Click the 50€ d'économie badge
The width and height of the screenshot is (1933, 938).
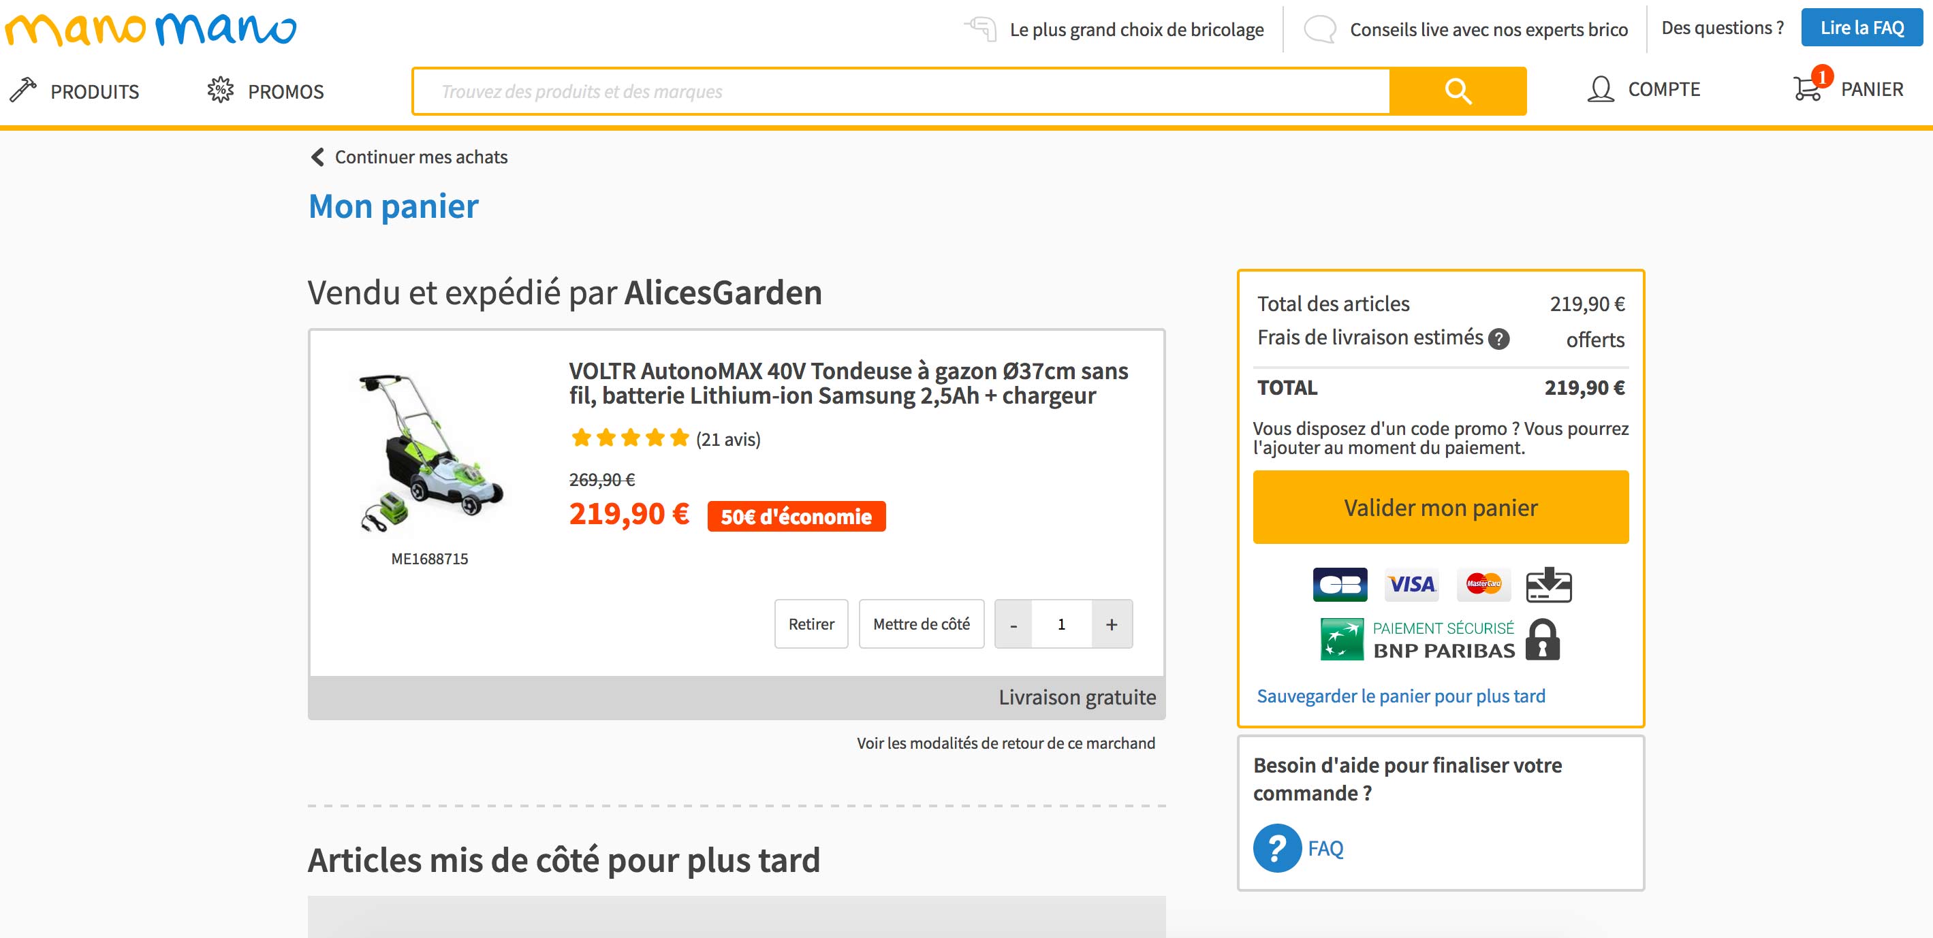tap(796, 516)
